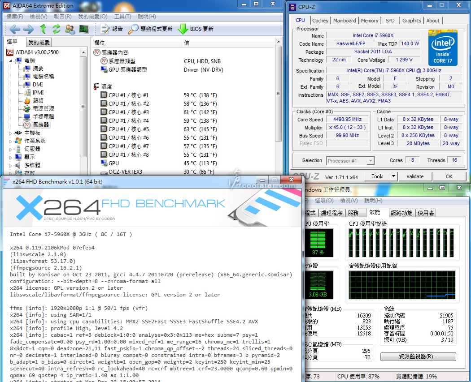Expand the 主機板 node in AIDA64 tree

coord(10,133)
